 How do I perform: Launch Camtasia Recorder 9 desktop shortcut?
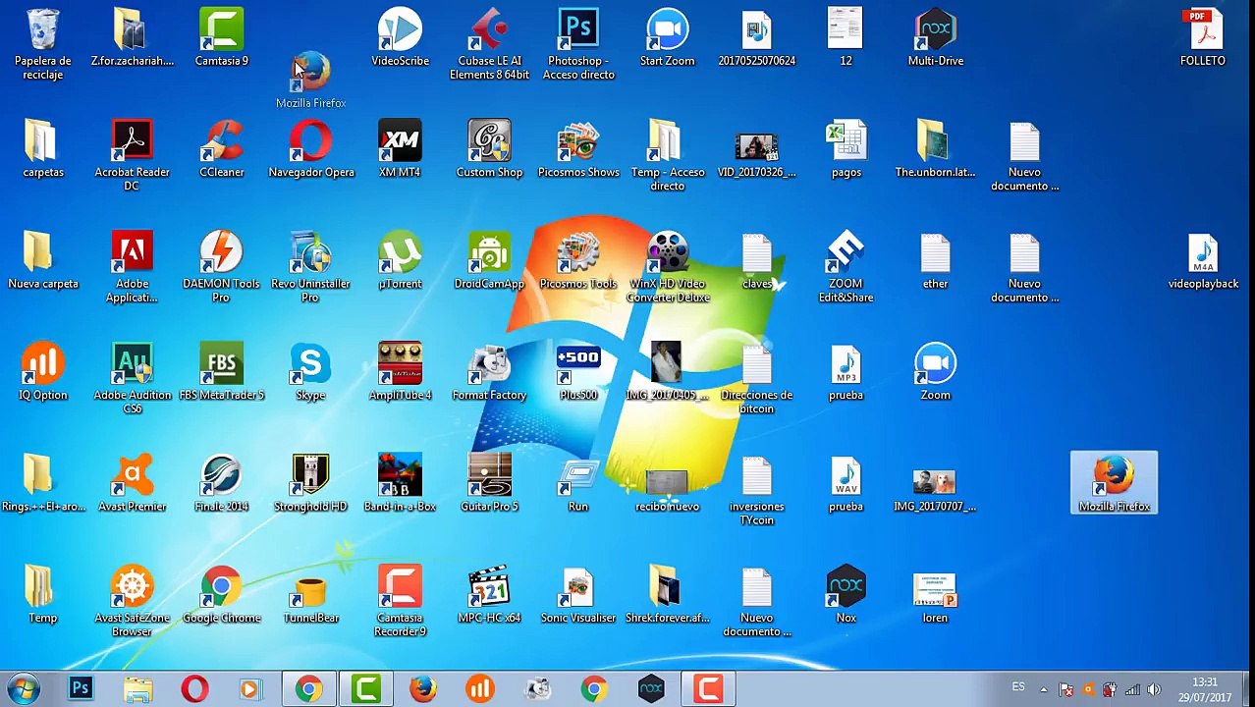pyautogui.click(x=400, y=601)
